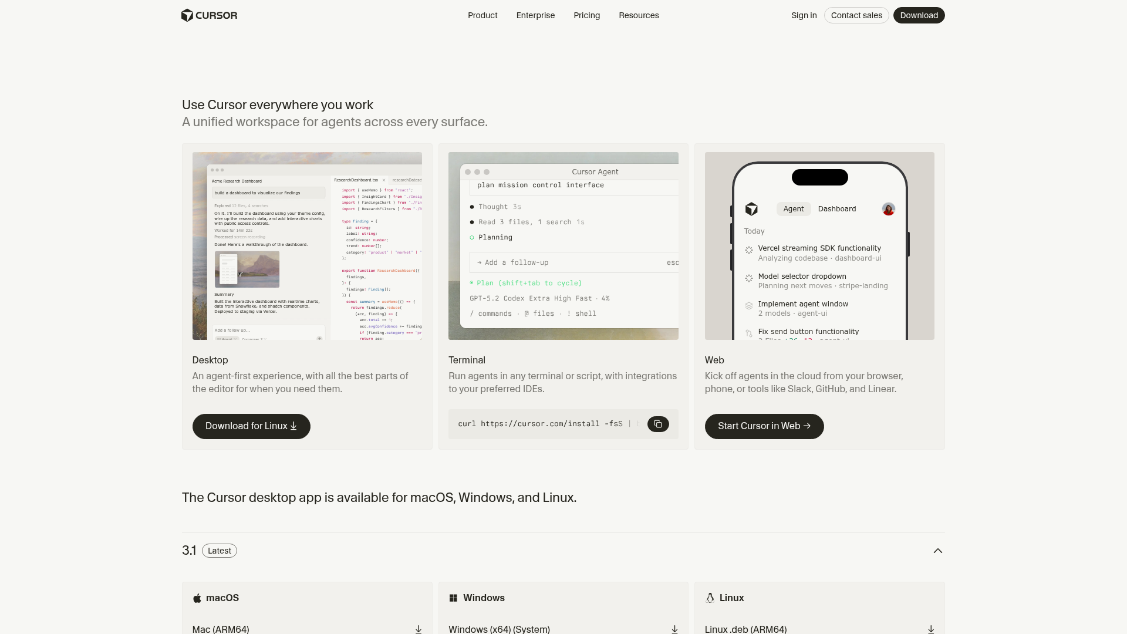Download the Mac (ARM64) build icon
The height and width of the screenshot is (634, 1127).
[x=419, y=629]
